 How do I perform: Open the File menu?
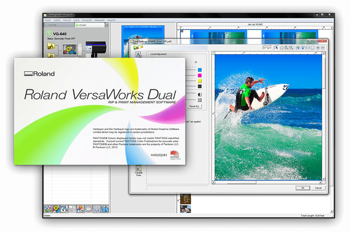(47, 20)
